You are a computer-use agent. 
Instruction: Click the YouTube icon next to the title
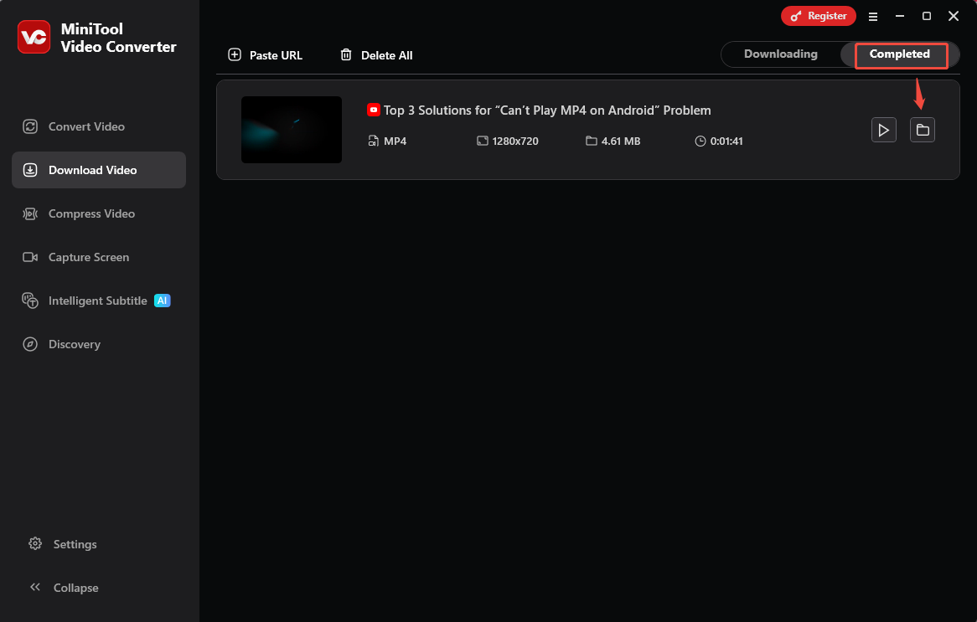(372, 110)
